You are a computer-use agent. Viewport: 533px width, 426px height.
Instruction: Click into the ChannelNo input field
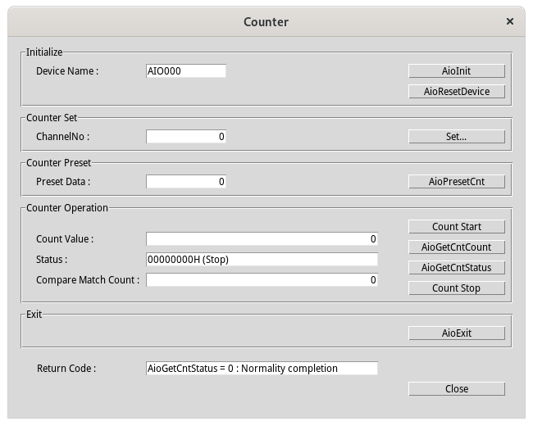185,137
